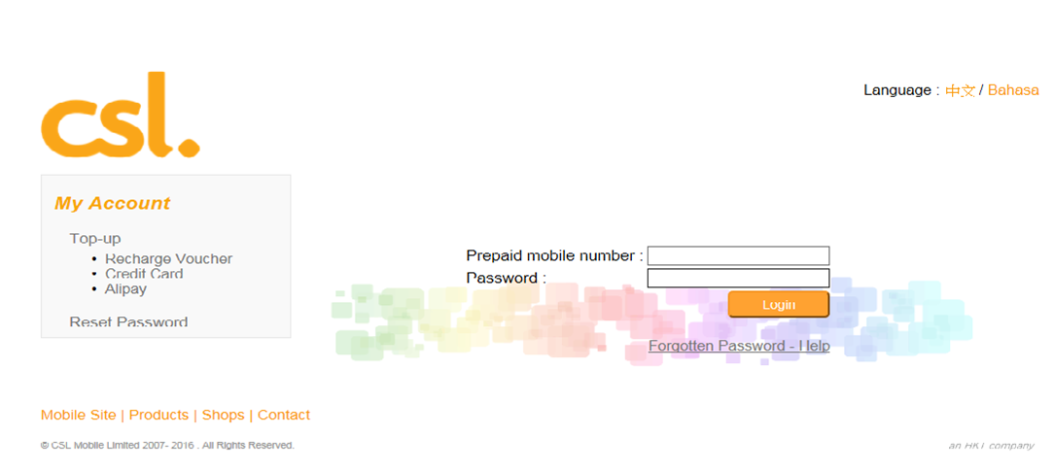Focus the Prepaid mobile number field
The height and width of the screenshot is (469, 1054).
(x=738, y=255)
